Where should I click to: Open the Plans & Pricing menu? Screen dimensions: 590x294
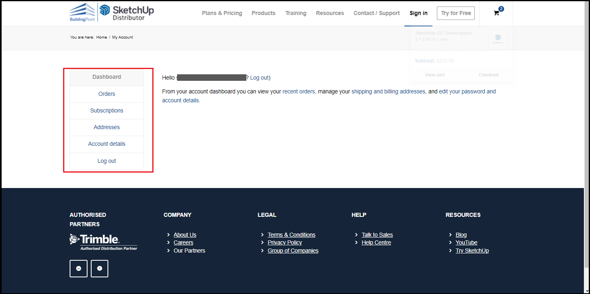point(222,13)
